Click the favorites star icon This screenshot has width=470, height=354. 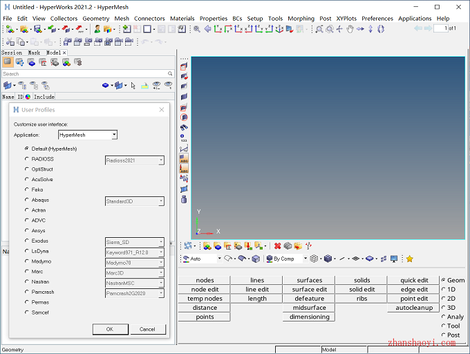[409, 259]
